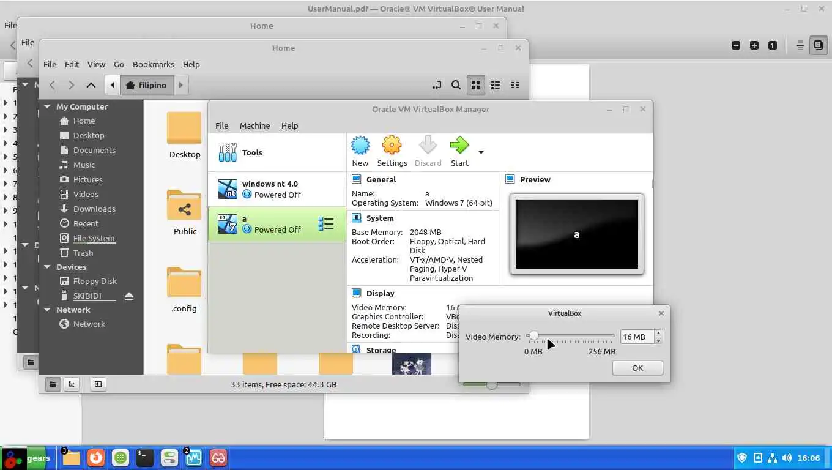Go back in the front Home file manager
Image resolution: width=832 pixels, height=470 pixels.
53,85
